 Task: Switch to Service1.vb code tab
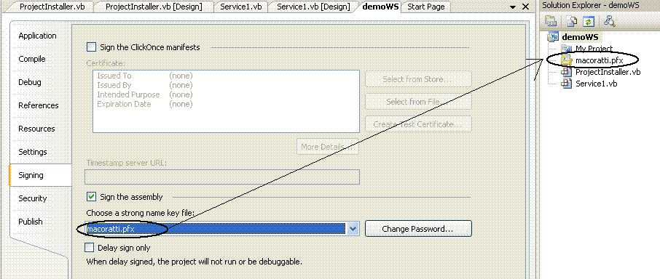point(240,7)
